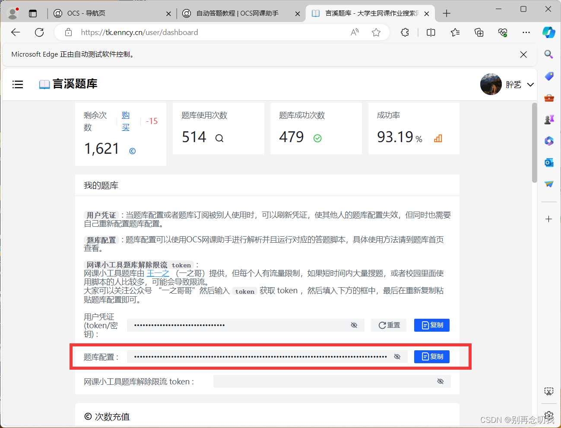Open the sidebar screenshot icon
The width and height of the screenshot is (561, 428).
pyautogui.click(x=548, y=392)
